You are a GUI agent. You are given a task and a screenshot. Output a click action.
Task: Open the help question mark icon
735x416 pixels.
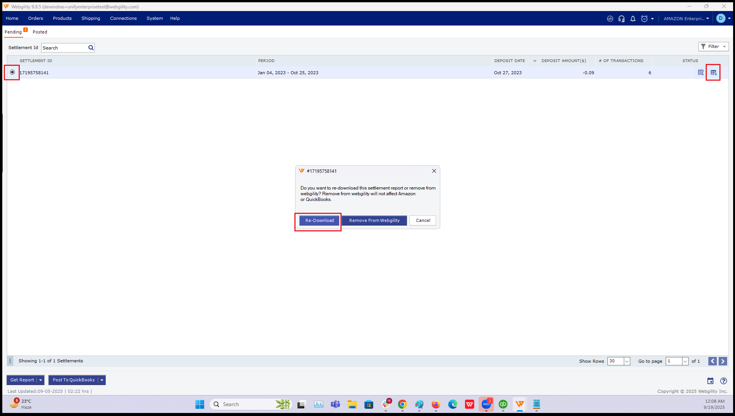724,381
